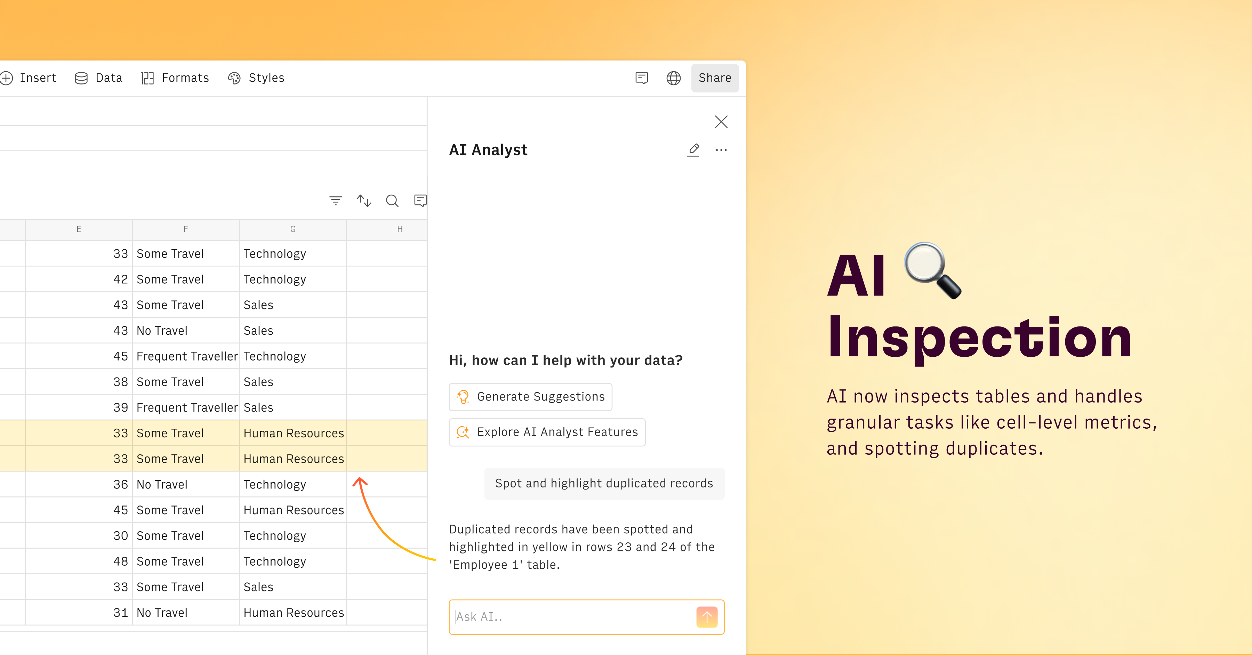Click the Insert plus icon

pyautogui.click(x=6, y=78)
